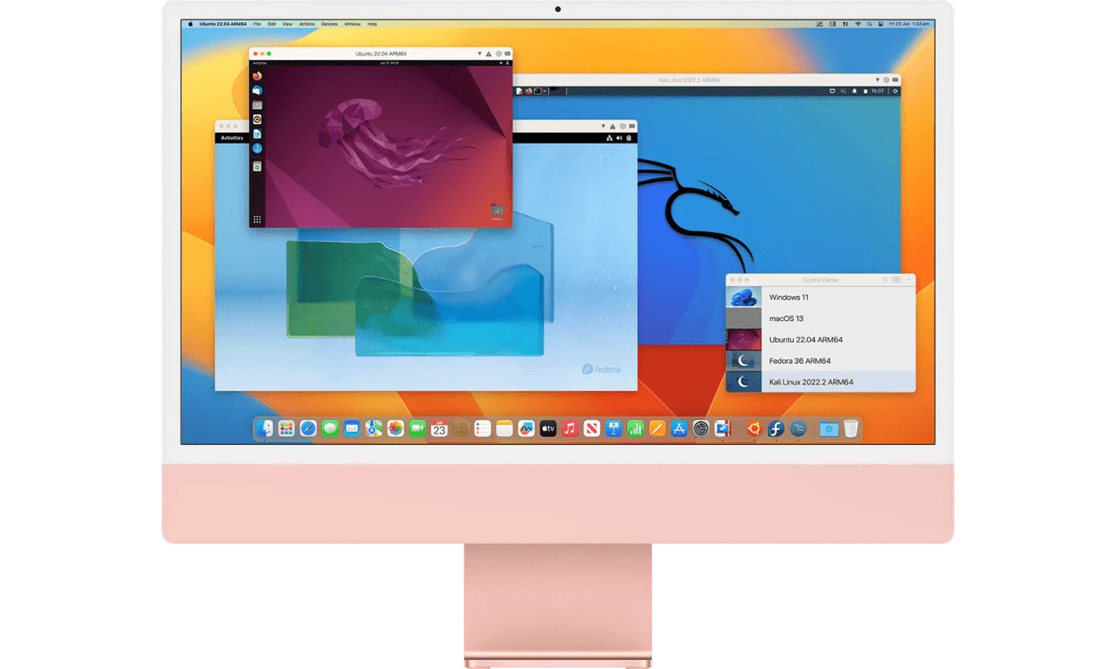
Task: Open the App Store in Dock
Action: point(679,429)
